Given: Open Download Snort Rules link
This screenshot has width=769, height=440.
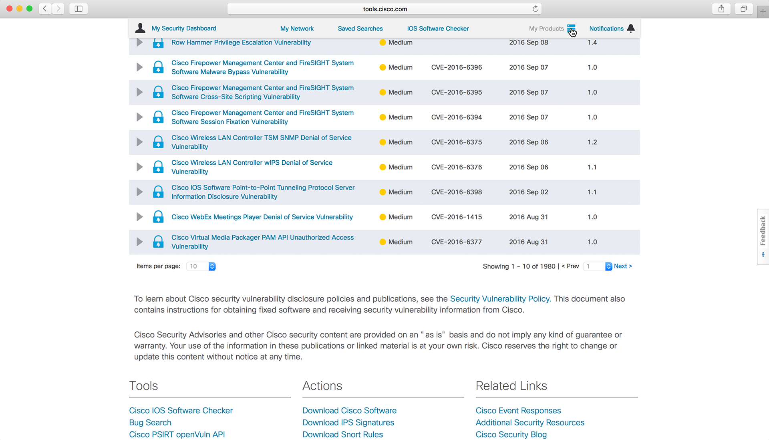Looking at the screenshot, I should tap(342, 435).
